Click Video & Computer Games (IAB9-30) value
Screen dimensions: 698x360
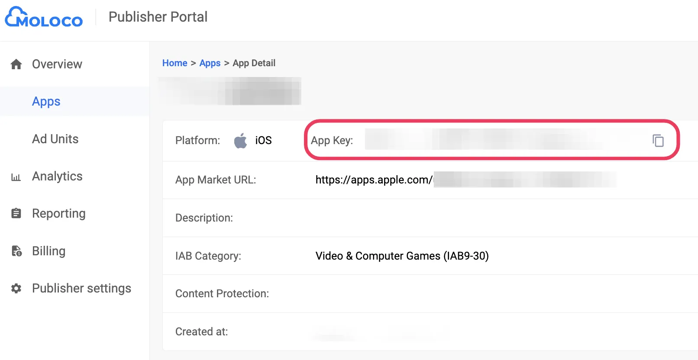click(x=402, y=256)
